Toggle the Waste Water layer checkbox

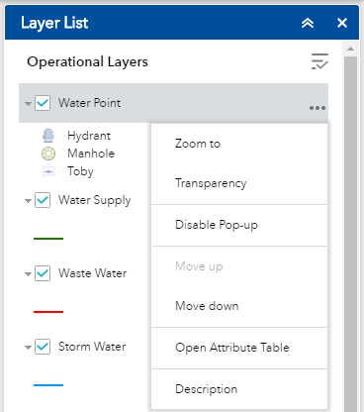(43, 273)
